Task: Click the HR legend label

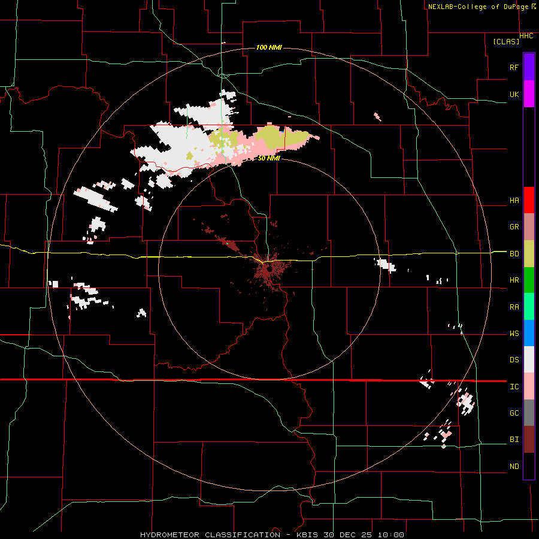Action: [x=514, y=280]
